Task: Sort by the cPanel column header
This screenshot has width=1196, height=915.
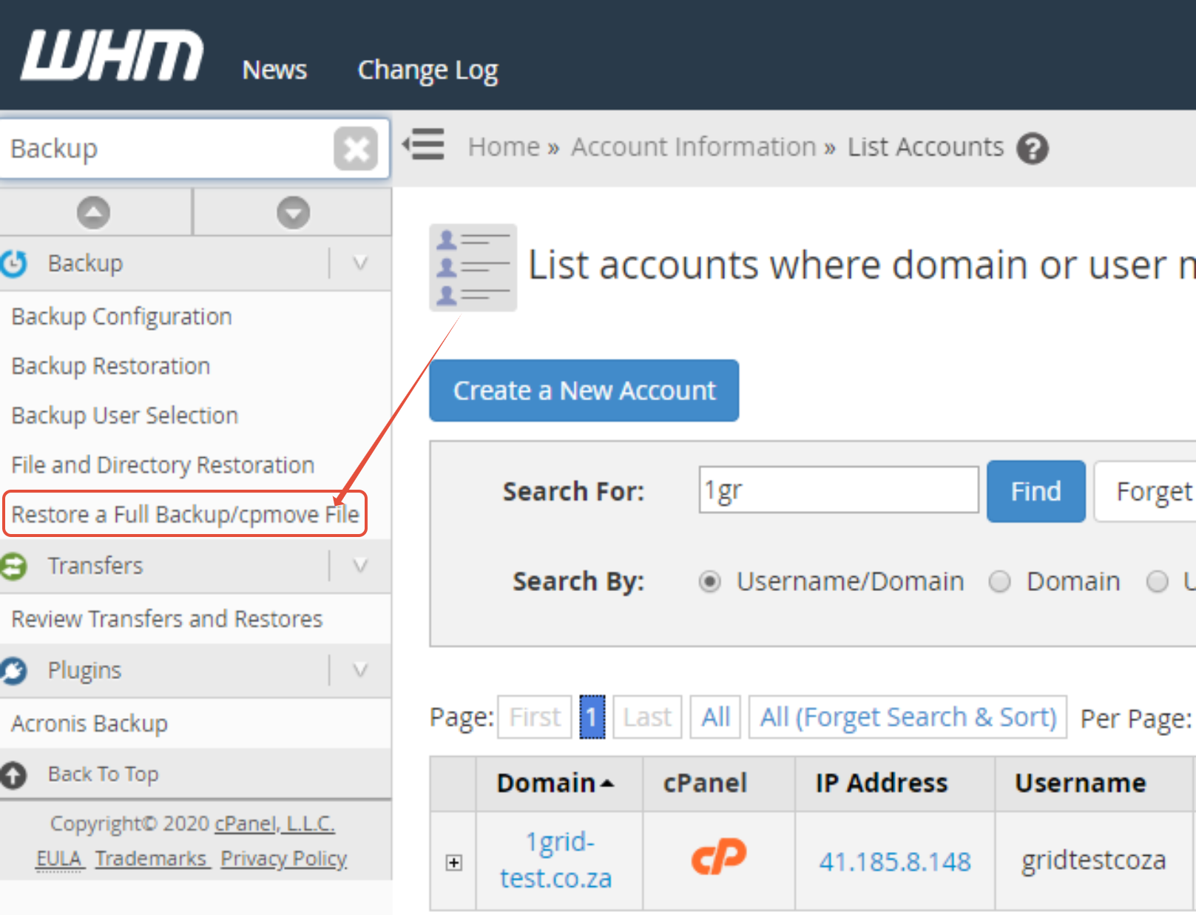Action: coord(705,783)
